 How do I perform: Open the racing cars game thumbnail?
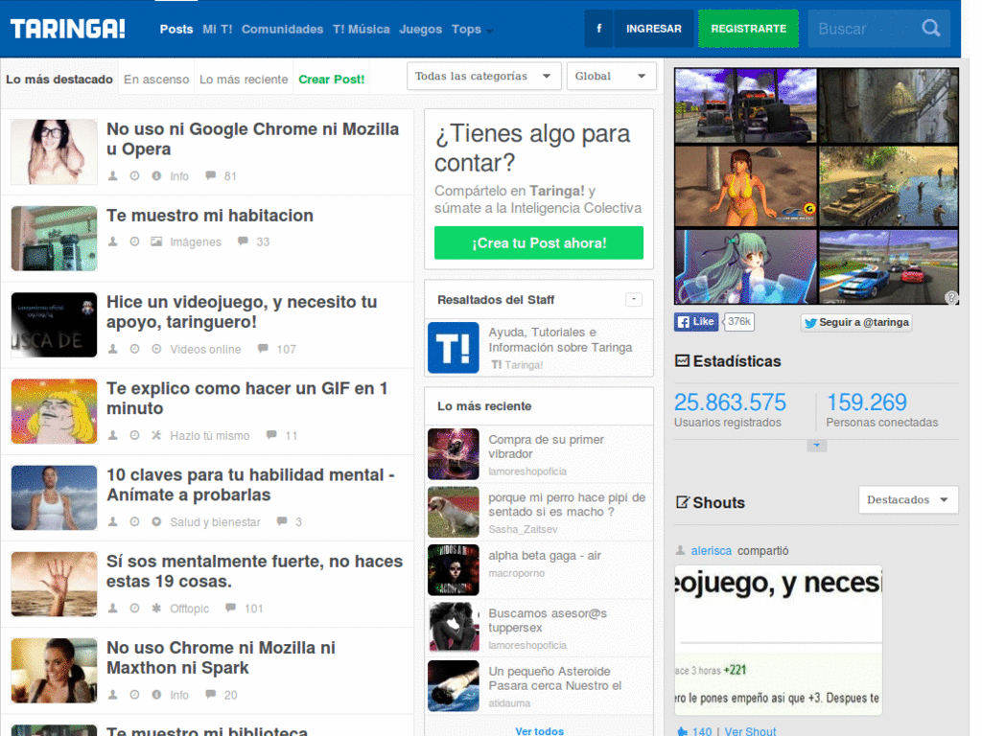889,266
